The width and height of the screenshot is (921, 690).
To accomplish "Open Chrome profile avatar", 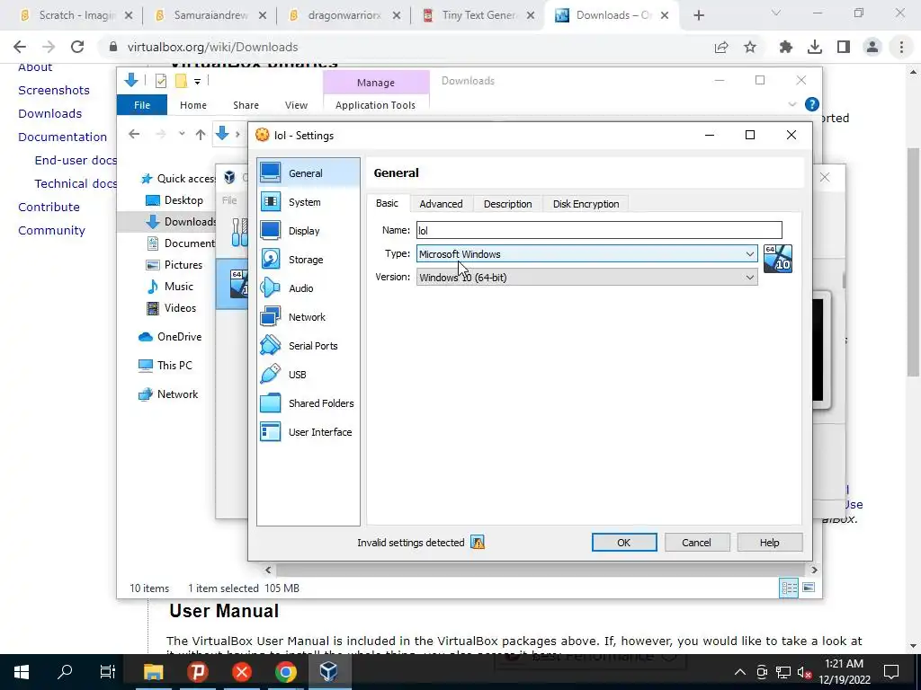I will (x=872, y=47).
